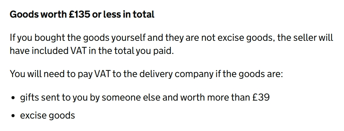The image size is (344, 131).
Task: Click 'the seller will' at end of first line
Action: [x=305, y=38]
